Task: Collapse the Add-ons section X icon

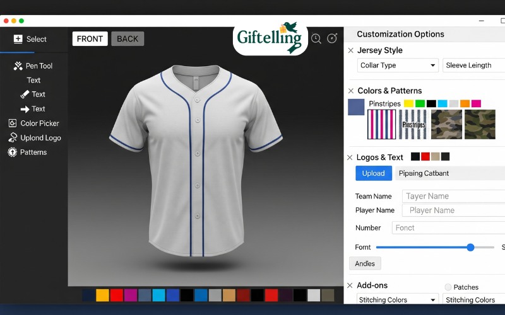Action: pos(350,285)
